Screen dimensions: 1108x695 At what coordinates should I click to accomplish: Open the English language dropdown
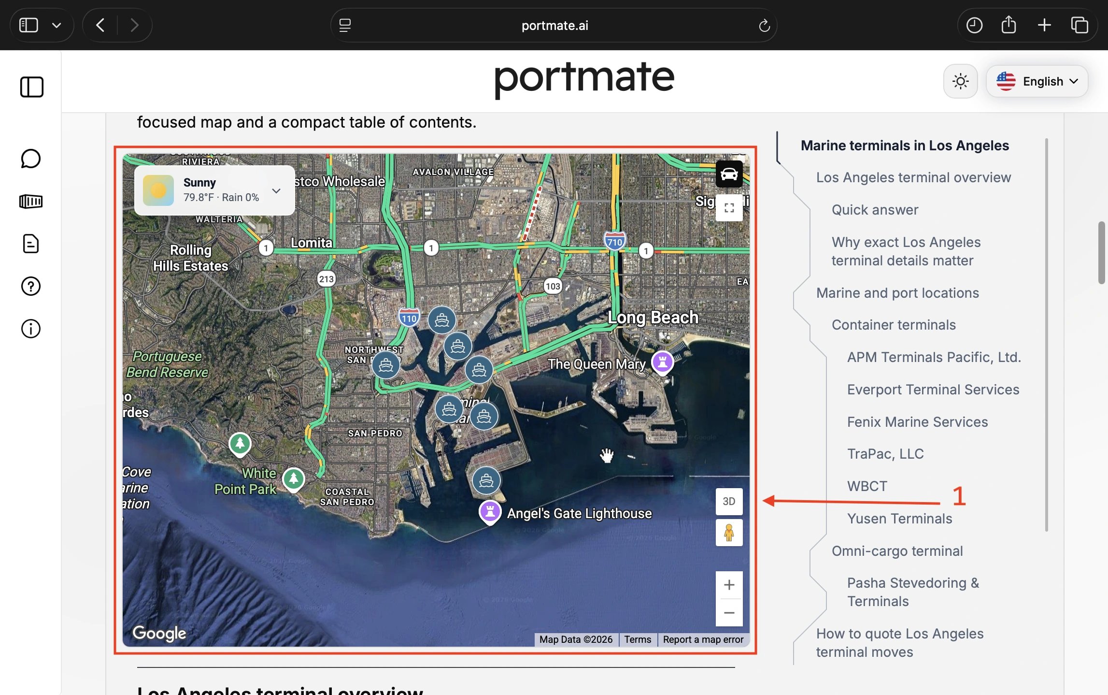pos(1037,81)
